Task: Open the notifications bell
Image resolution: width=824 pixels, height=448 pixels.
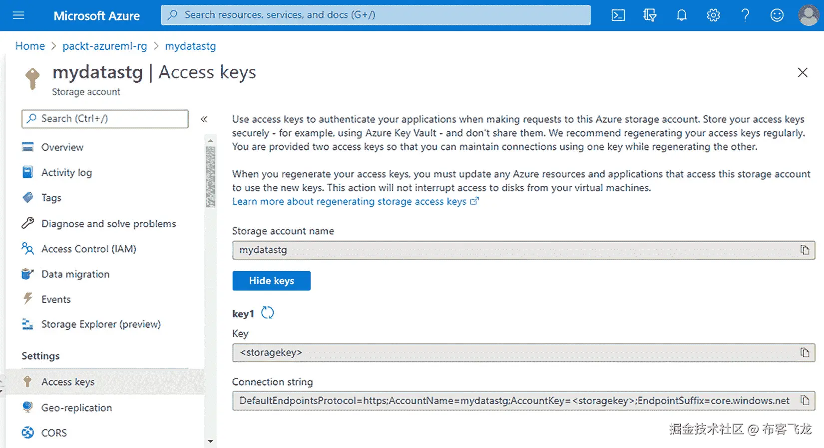Action: pyautogui.click(x=682, y=15)
